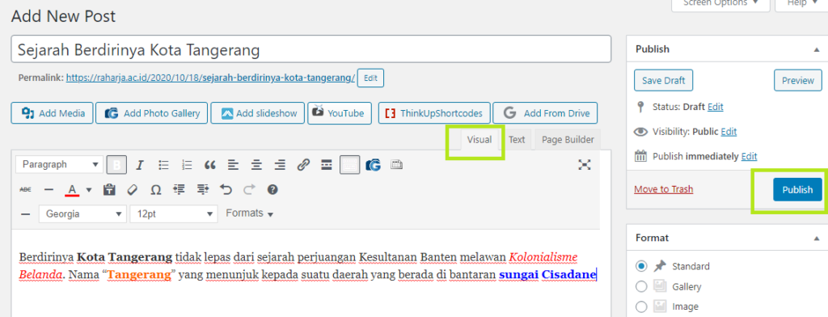This screenshot has height=317, width=828.
Task: Edit the Visibility setting
Action: coord(729,132)
